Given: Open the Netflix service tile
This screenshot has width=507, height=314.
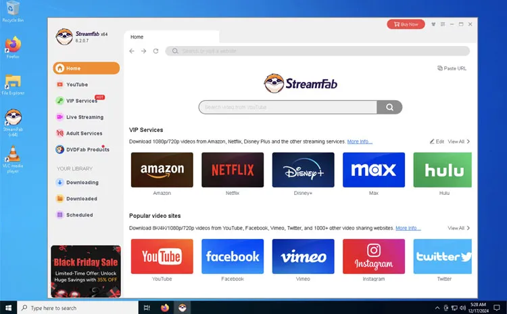Looking at the screenshot, I should pyautogui.click(x=233, y=170).
